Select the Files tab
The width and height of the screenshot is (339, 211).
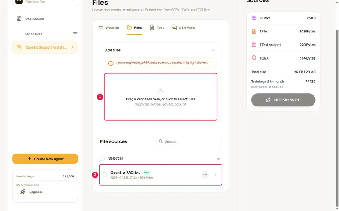[x=134, y=27]
